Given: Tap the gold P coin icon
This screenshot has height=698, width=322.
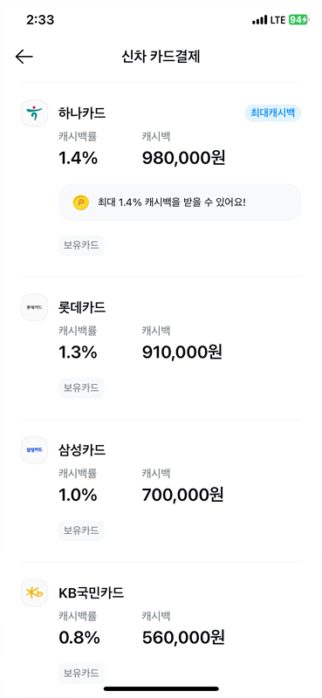Looking at the screenshot, I should pyautogui.click(x=80, y=202).
